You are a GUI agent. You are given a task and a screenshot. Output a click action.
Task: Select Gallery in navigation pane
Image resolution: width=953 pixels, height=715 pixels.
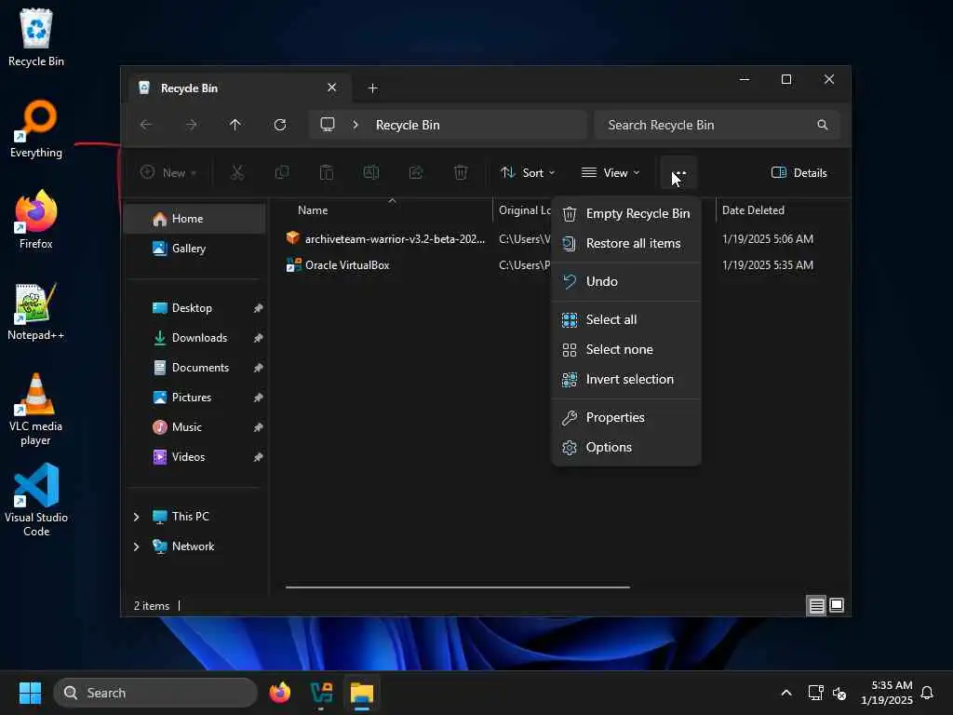195,248
